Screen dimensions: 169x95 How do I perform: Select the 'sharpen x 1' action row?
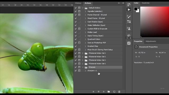pos(98,71)
